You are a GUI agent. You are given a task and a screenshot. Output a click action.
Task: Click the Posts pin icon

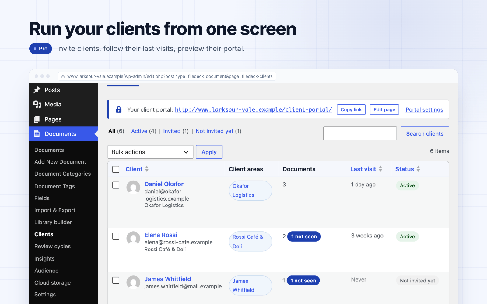click(37, 90)
